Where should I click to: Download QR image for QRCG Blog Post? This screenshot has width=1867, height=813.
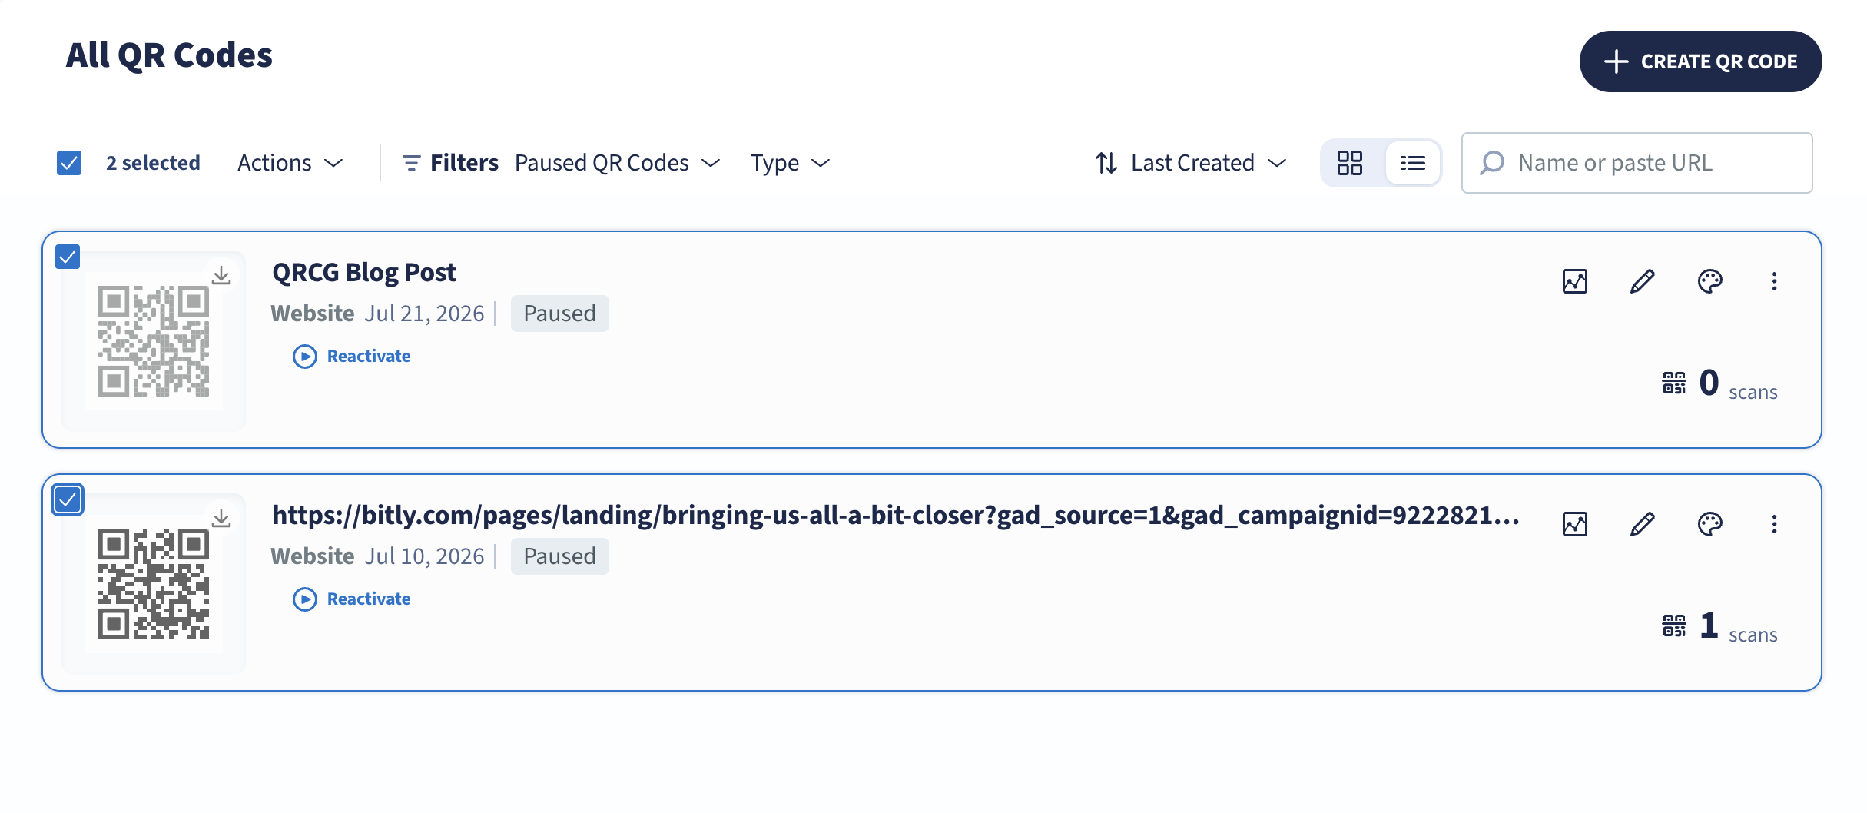click(x=221, y=275)
